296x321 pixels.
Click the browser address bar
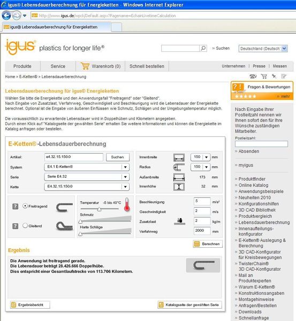[163, 16]
